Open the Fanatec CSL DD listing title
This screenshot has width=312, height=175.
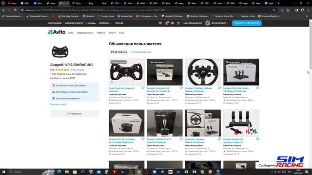tap(122, 140)
